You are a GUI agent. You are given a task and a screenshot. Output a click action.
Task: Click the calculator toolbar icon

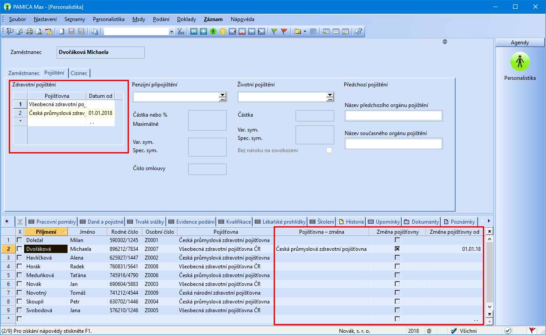point(313,32)
